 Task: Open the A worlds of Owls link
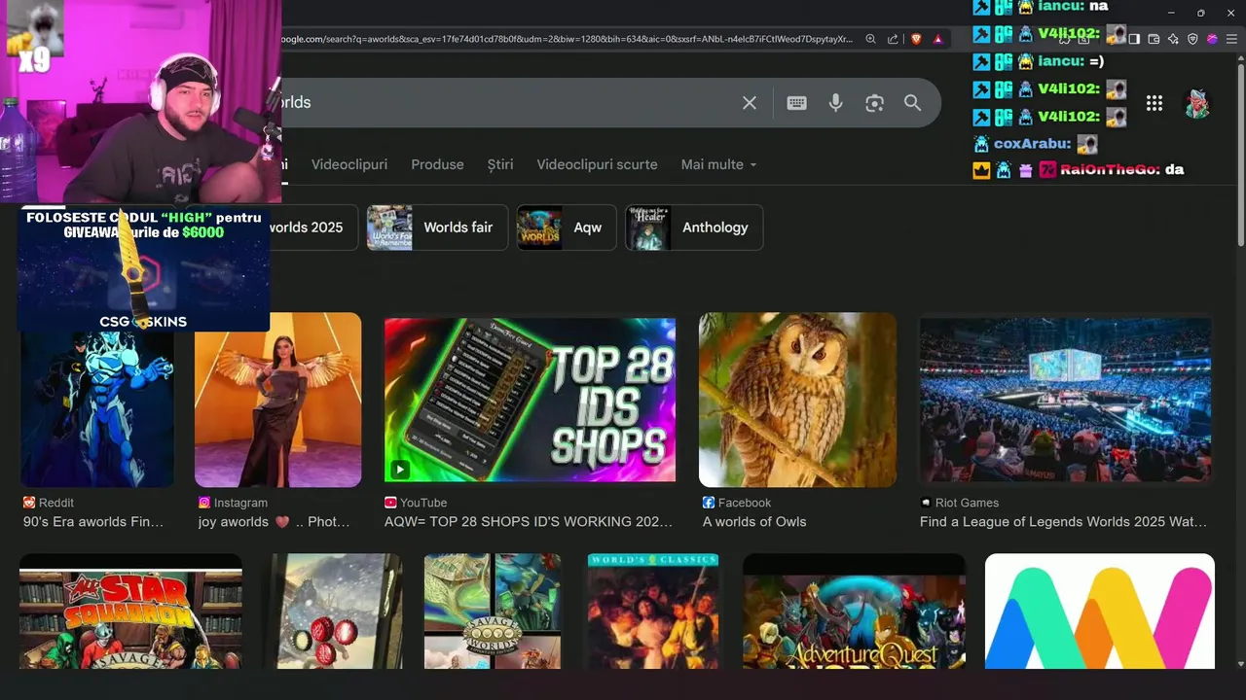(x=754, y=522)
